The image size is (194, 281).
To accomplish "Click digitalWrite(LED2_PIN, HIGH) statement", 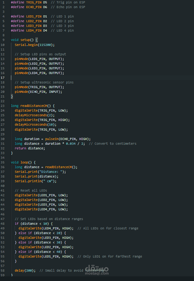I will pyautogui.click(x=46, y=247).
